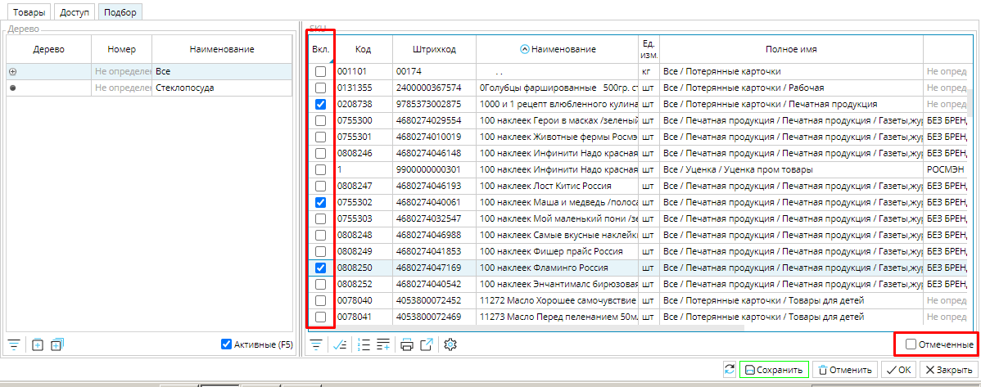This screenshot has height=387, width=981.
Task: Sort by the Наименование column header in SKU grid
Action: point(562,50)
